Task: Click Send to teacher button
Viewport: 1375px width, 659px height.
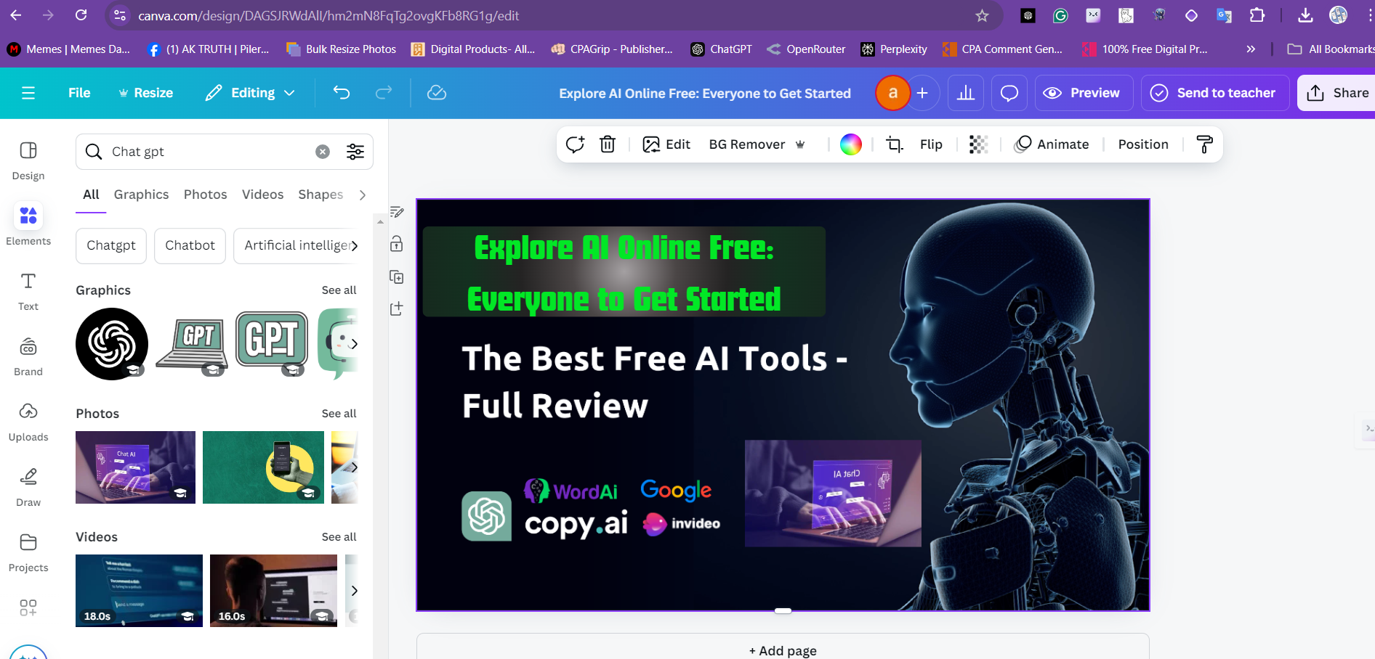Action: (1215, 93)
